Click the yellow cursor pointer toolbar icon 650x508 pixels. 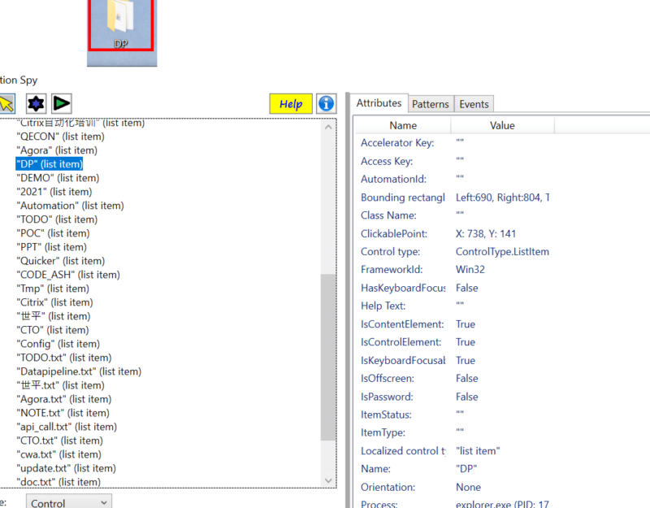(6, 103)
